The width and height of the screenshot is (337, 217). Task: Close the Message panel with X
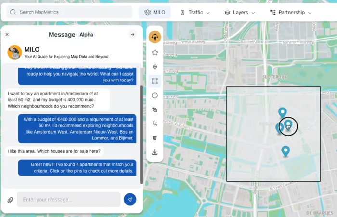click(7, 34)
